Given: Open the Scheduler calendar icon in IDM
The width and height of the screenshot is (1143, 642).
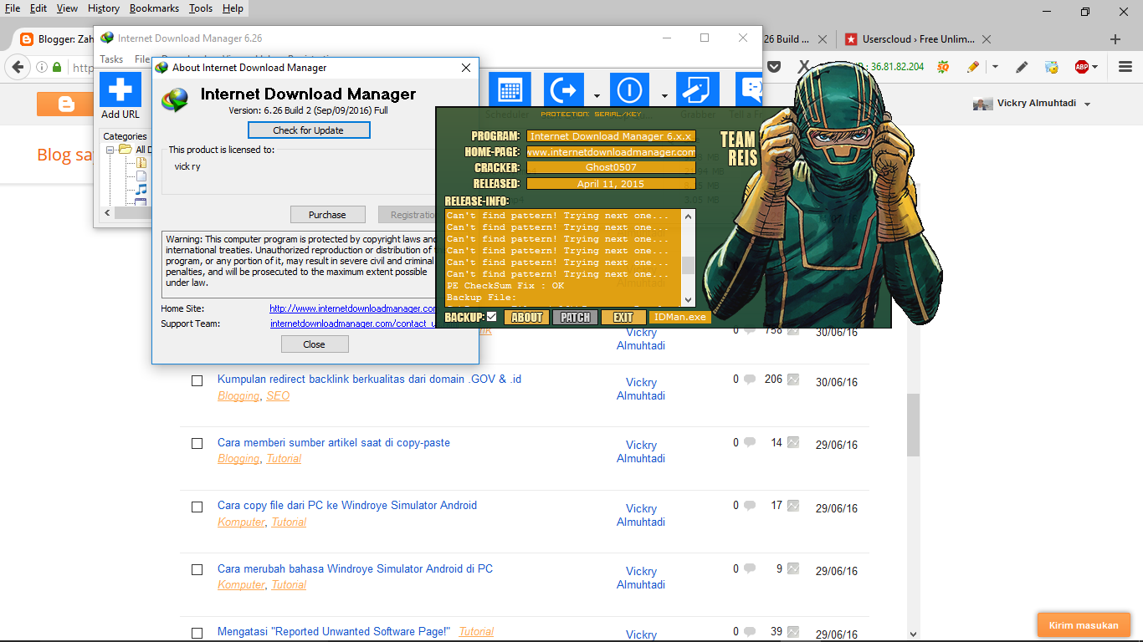Looking at the screenshot, I should tap(510, 90).
